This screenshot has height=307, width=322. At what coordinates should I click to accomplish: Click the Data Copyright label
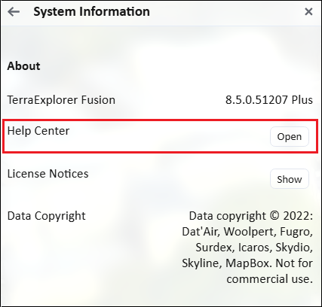pos(47,216)
